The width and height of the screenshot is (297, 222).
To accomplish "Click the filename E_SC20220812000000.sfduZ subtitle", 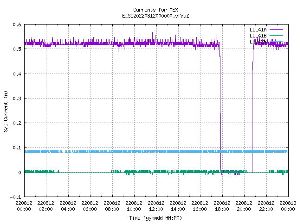I will coord(155,16).
